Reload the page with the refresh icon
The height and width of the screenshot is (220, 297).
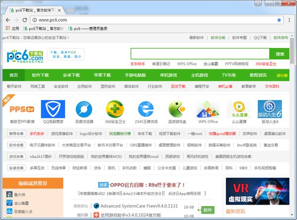click(x=25, y=20)
